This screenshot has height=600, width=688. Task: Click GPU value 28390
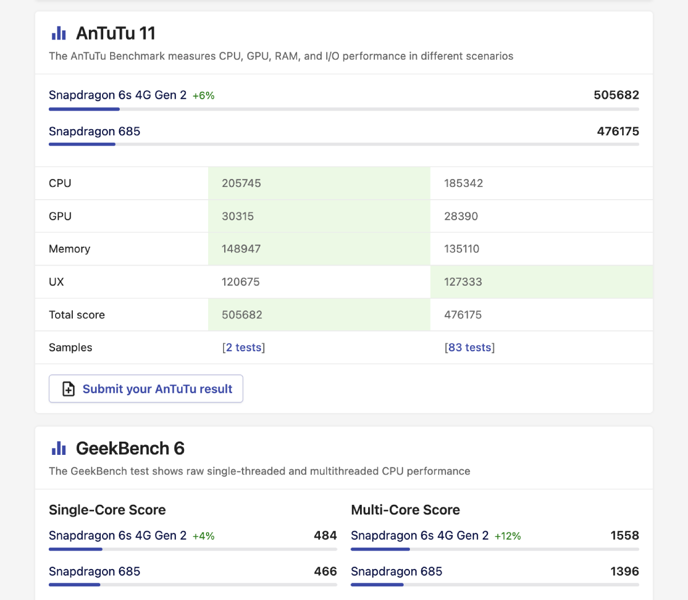click(461, 216)
